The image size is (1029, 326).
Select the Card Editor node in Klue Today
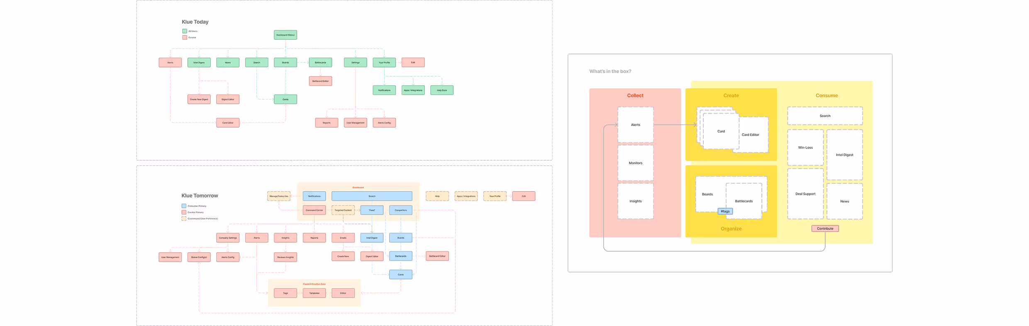[228, 123]
